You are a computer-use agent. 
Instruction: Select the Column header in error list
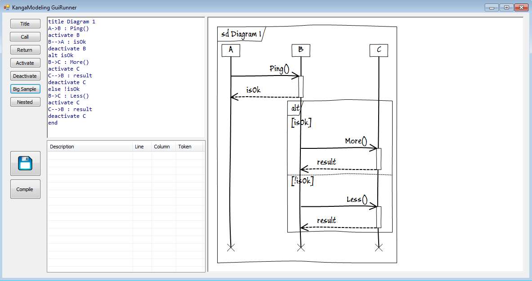tap(163, 147)
